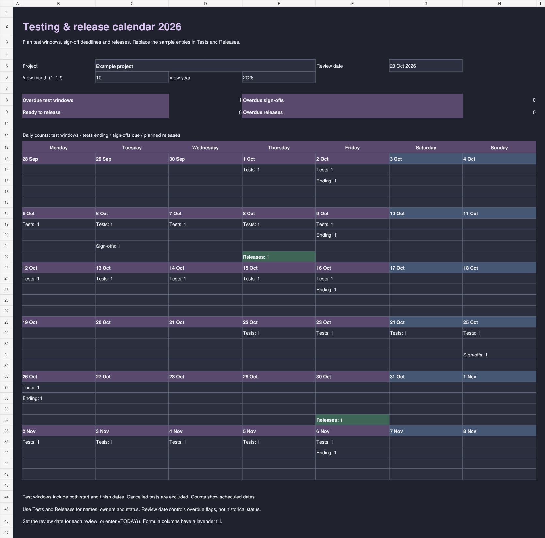Select the View year value 2026
The width and height of the screenshot is (545, 538).
point(279,78)
